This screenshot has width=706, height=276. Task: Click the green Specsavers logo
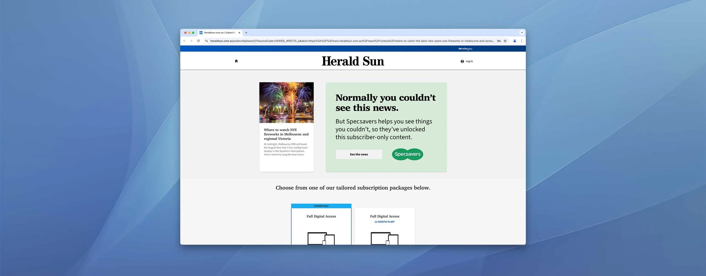[x=408, y=154]
